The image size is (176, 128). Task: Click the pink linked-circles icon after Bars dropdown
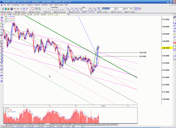(139, 9)
